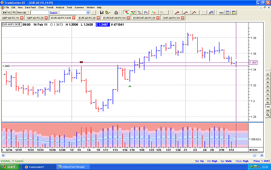Click the red-green triangle with flag icon

pos(133,13)
